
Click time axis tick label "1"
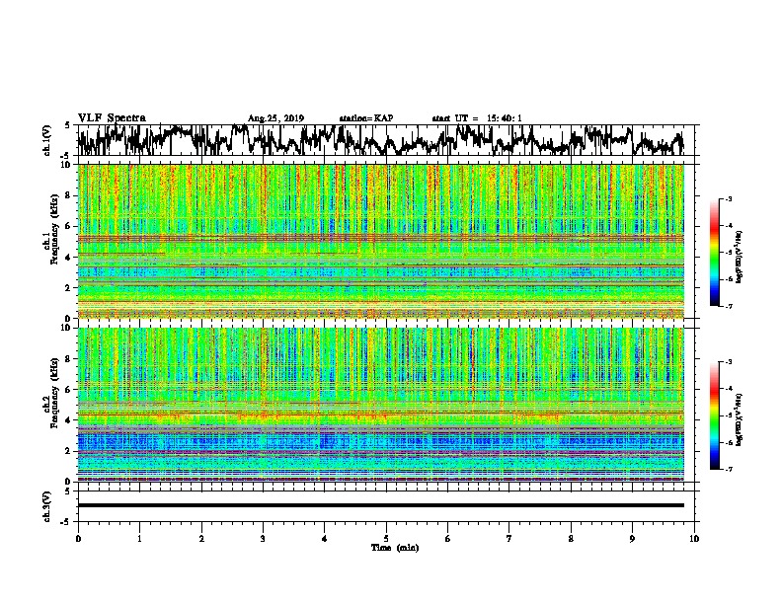139,539
